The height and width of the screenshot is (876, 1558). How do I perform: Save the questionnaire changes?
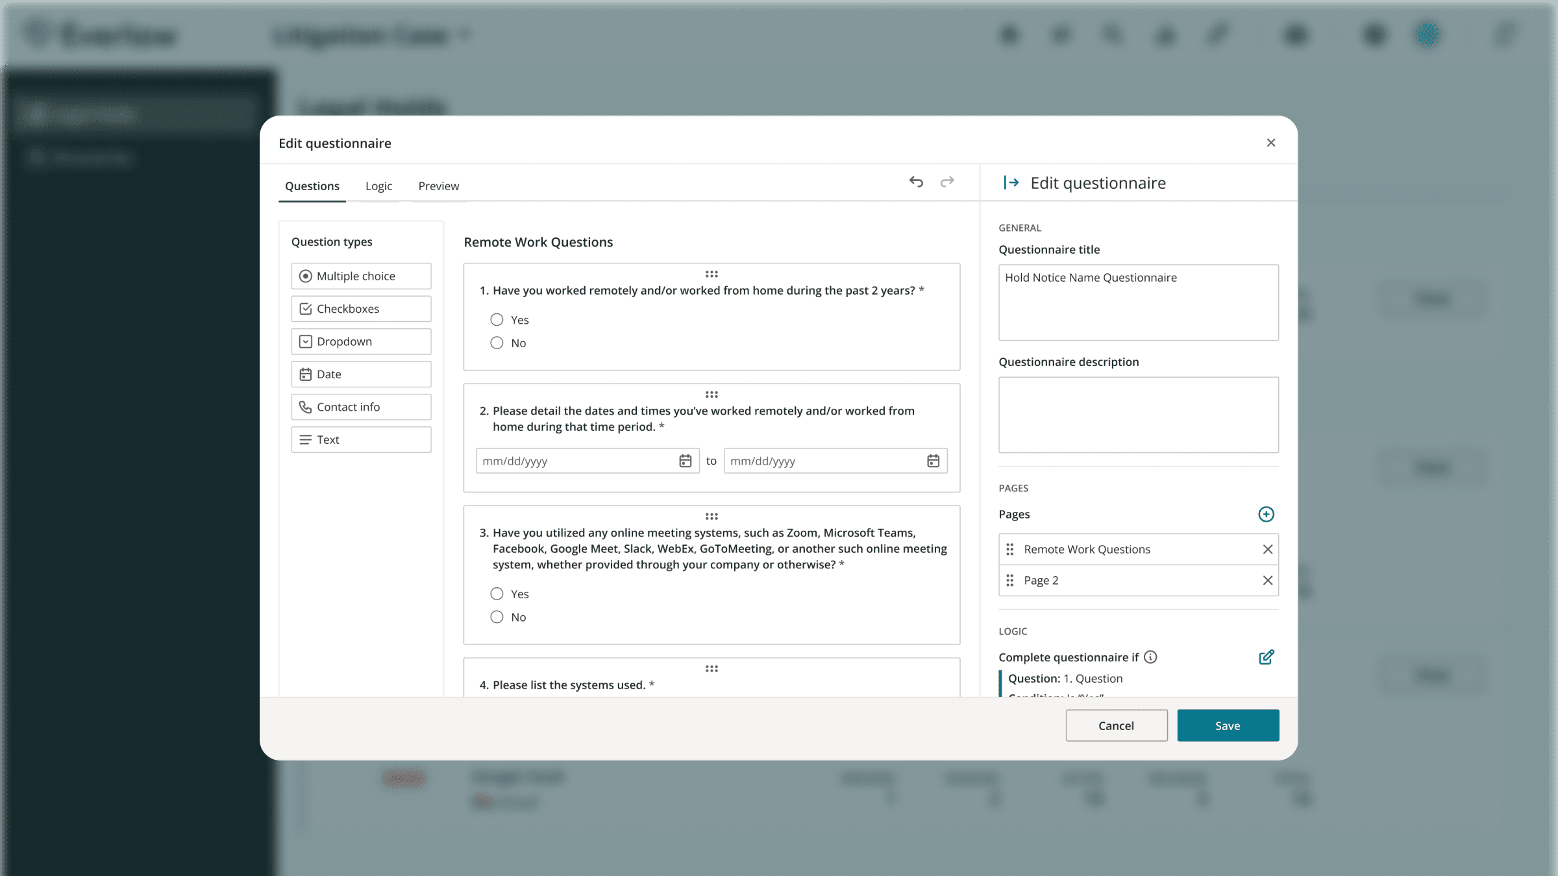pyautogui.click(x=1227, y=725)
